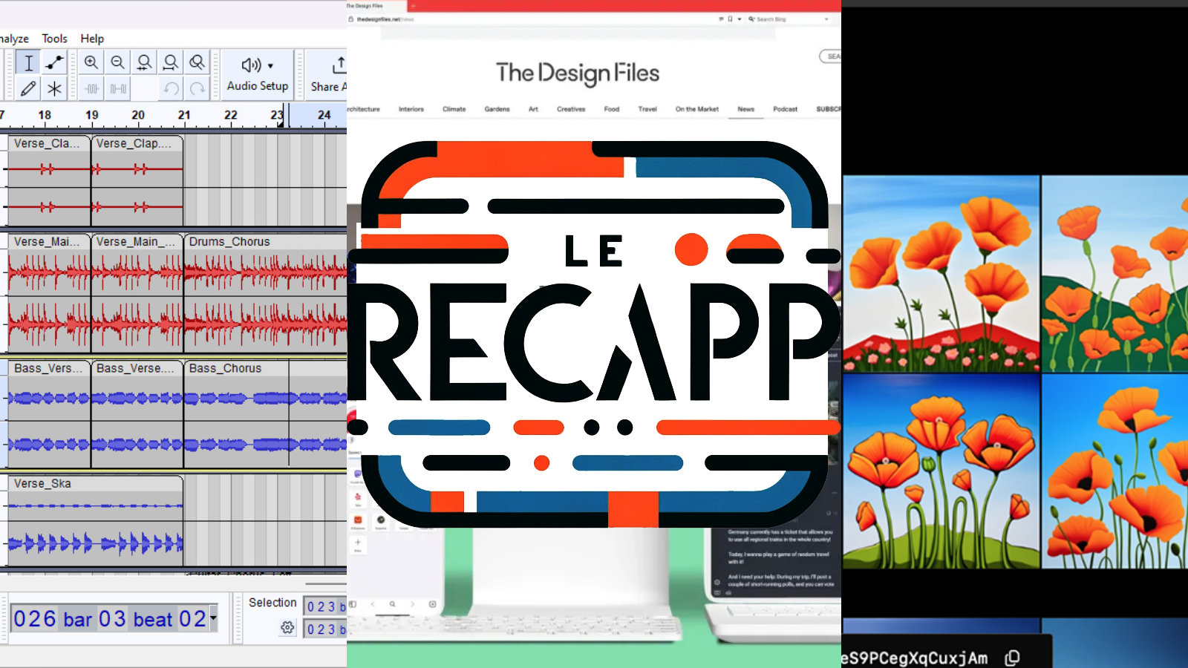Screen dimensions: 1188x668
Task: Zoom in on the waveform
Action: [91, 63]
